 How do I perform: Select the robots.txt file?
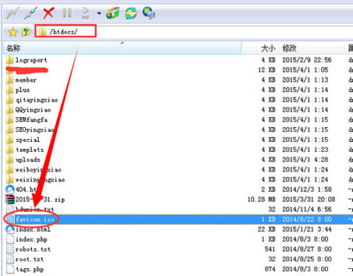pyautogui.click(x=33, y=249)
